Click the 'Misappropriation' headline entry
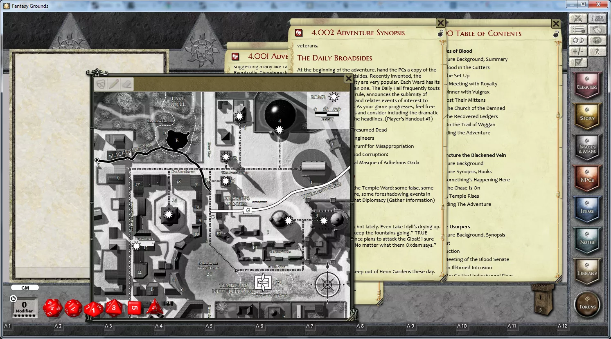The width and height of the screenshot is (611, 339). coord(384,146)
